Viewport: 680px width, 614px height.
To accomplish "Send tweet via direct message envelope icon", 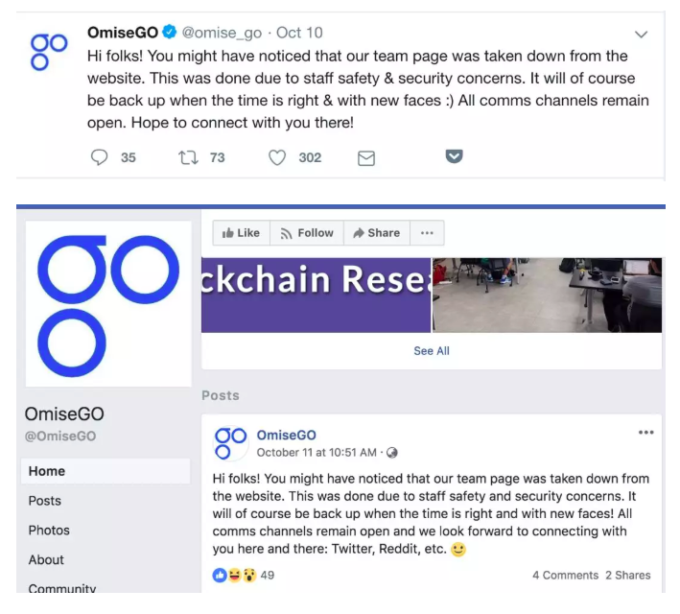I will click(366, 158).
